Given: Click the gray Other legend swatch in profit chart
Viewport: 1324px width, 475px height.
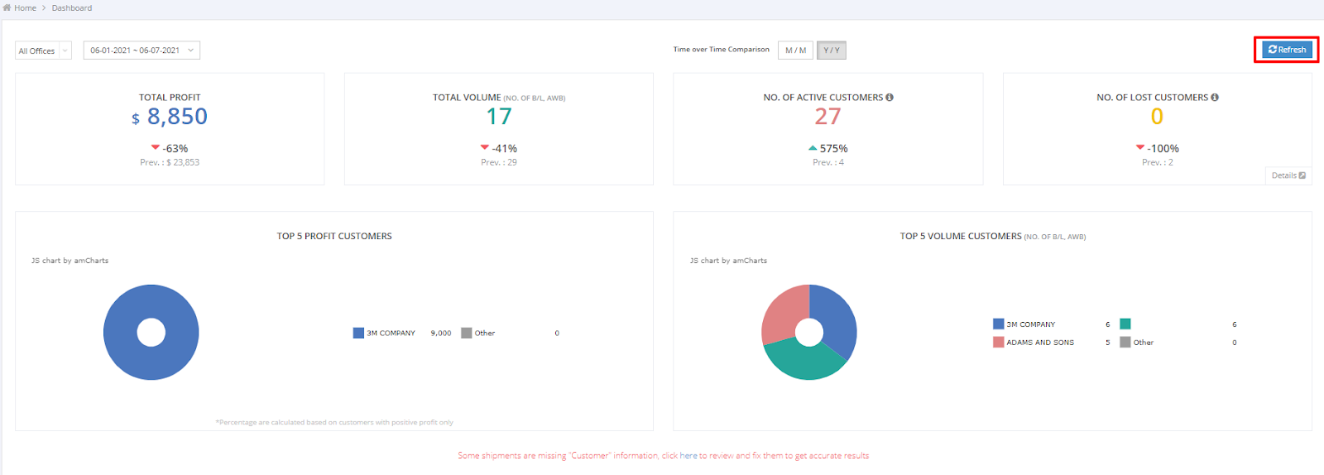Looking at the screenshot, I should click(x=467, y=333).
